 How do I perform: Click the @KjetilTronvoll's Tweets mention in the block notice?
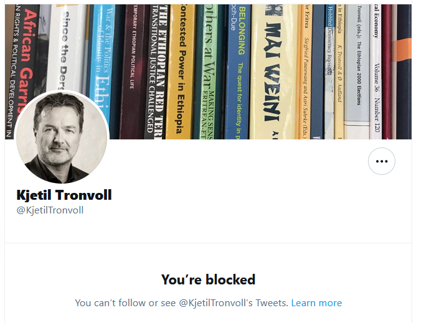click(x=233, y=303)
